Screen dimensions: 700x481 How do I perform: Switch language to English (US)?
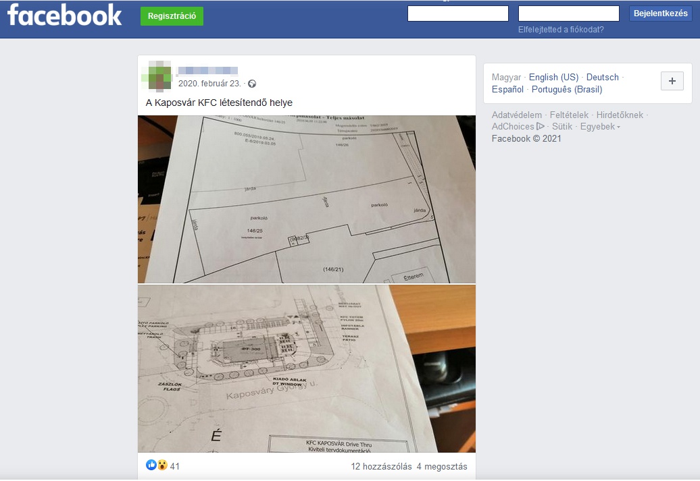(553, 77)
